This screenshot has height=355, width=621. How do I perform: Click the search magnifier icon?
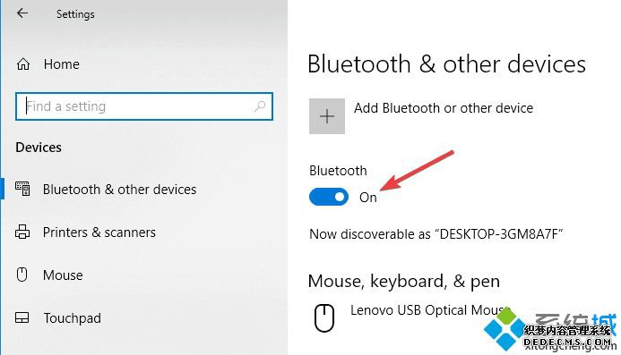pos(260,106)
